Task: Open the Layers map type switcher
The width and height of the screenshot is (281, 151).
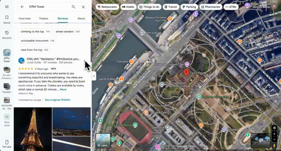Action: [x=103, y=141]
